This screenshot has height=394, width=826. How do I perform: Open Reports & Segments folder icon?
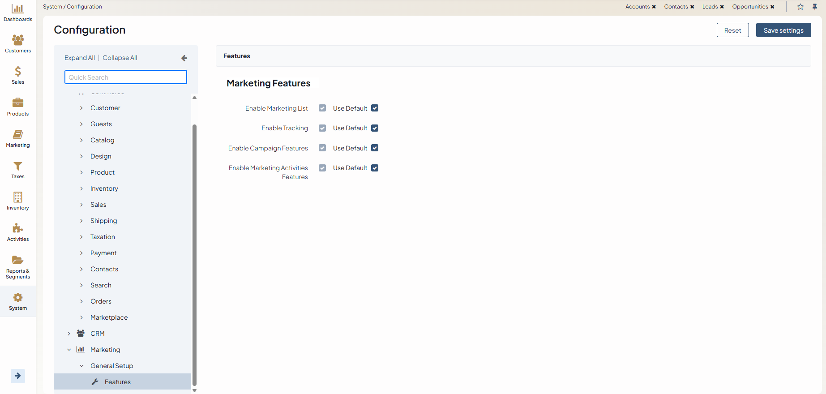18,260
